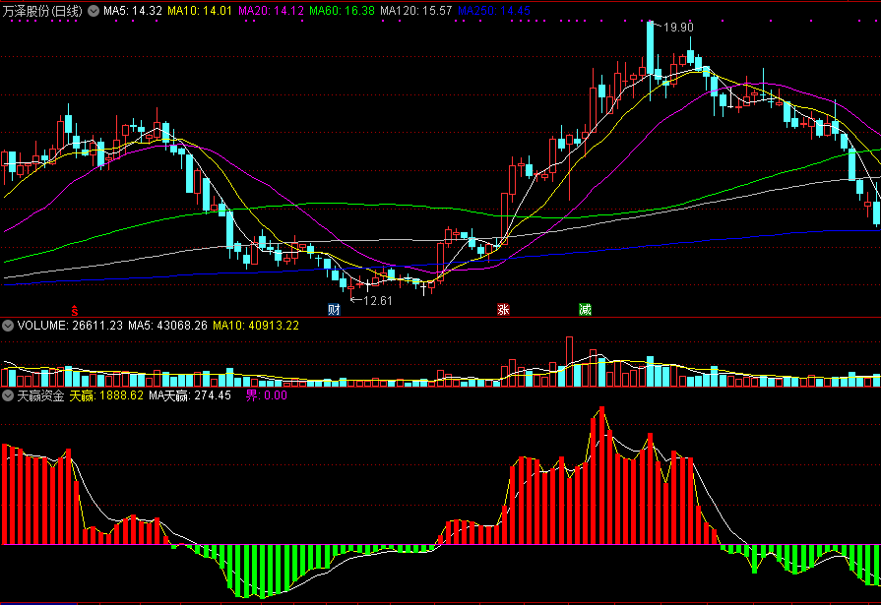The height and width of the screenshot is (605, 881).
Task: Click the 涨 info marker icon
Action: (x=503, y=310)
